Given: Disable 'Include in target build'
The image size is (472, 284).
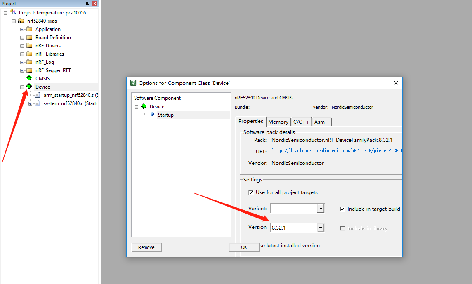Looking at the screenshot, I should (x=342, y=209).
